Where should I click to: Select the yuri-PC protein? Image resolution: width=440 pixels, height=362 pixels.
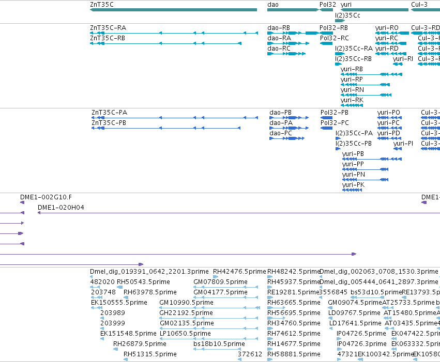(x=389, y=128)
